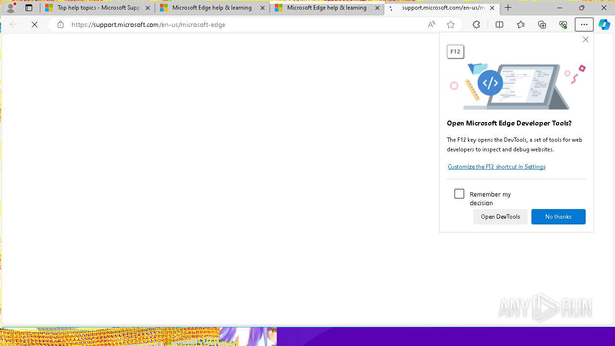Viewport: 615px width, 346px height.
Task: Stop loading the page
Action: pos(35,25)
